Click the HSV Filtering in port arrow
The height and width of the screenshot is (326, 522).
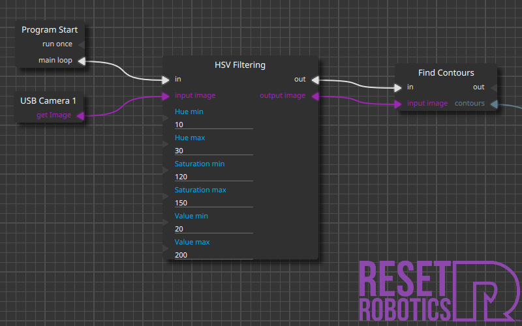[166, 80]
